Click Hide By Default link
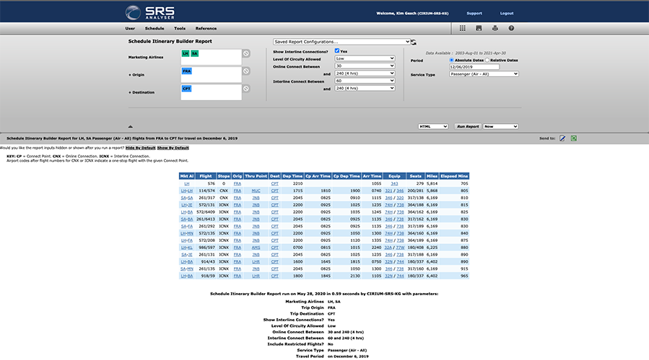Viewport: 649px width, 360px height. [x=140, y=148]
